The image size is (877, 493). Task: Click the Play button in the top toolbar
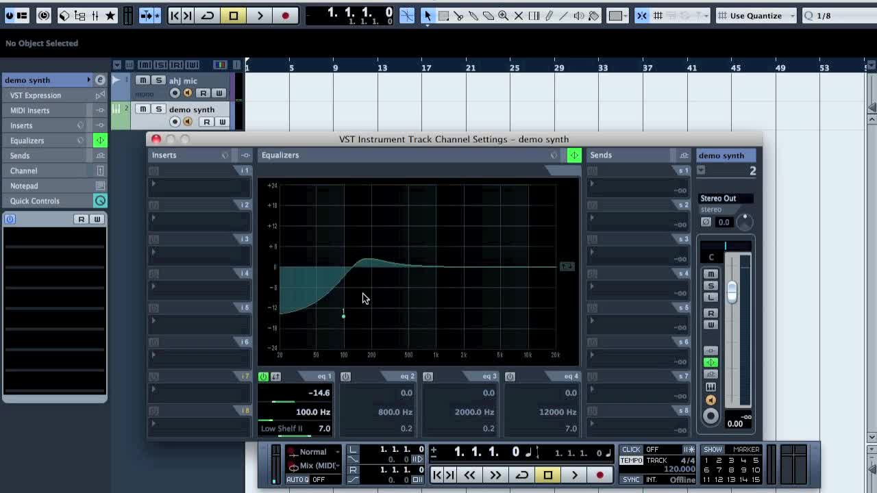point(260,15)
